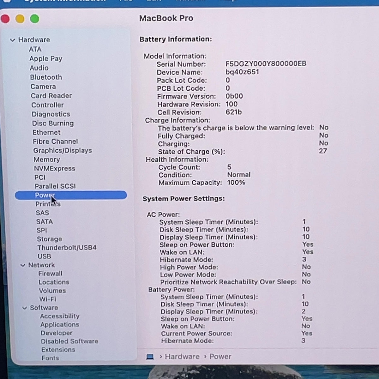Select Fibre Channel

55,141
